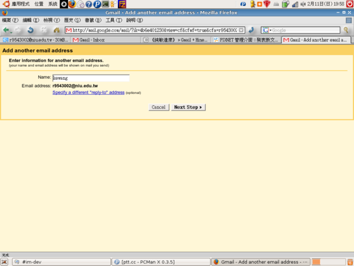354x266 pixels.
Task: Switch to the Gmail - Inbox tab
Action: 106,40
